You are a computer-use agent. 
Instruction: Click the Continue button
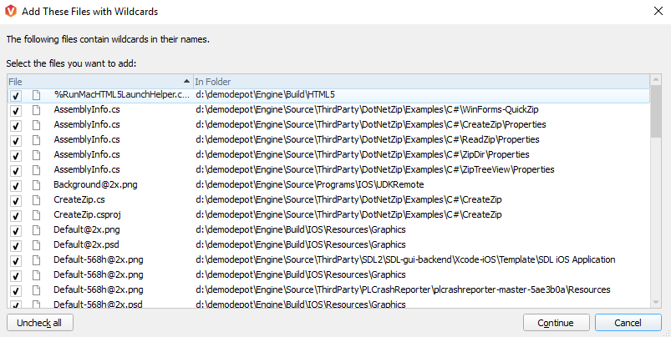click(556, 323)
